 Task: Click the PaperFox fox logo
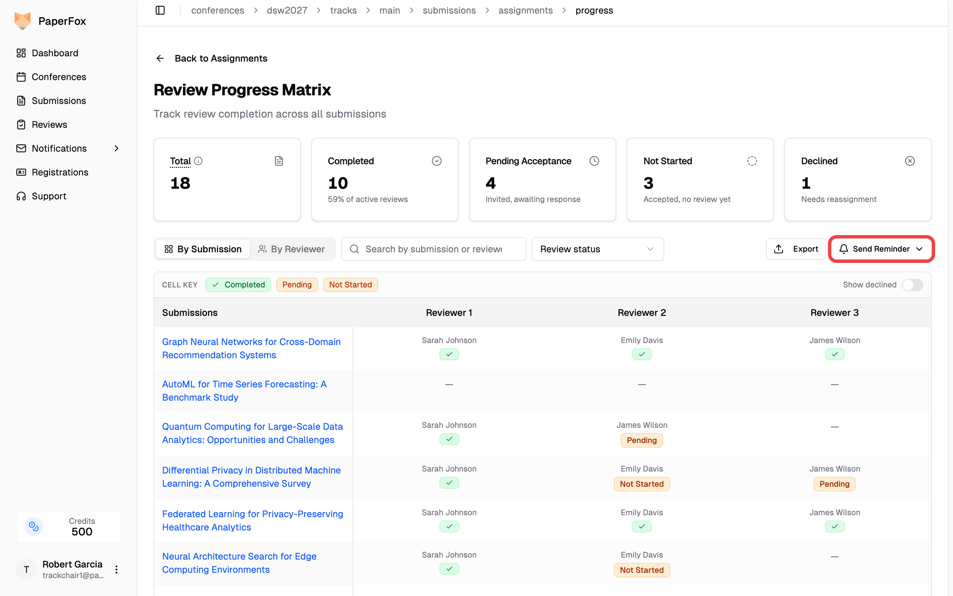(23, 21)
